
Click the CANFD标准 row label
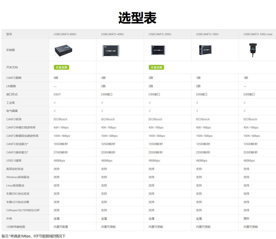coord(14,119)
